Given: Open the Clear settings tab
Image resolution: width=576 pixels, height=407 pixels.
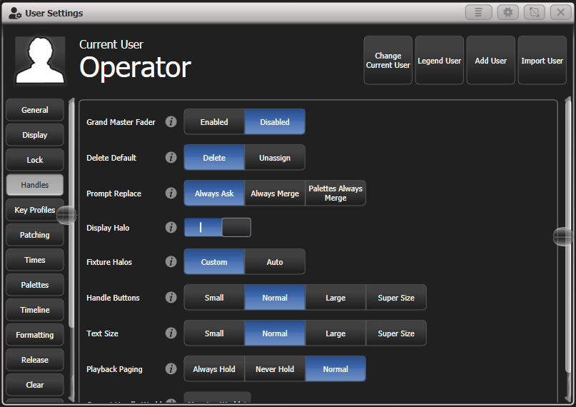Looking at the screenshot, I should pos(34,384).
